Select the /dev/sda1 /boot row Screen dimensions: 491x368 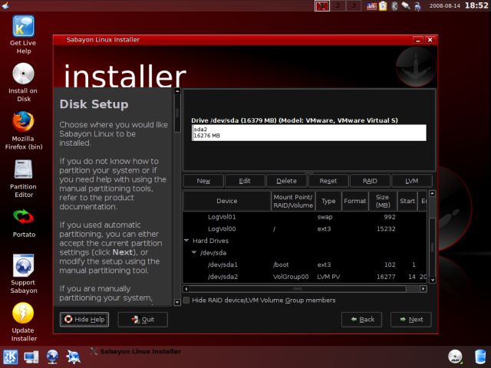tap(305, 264)
